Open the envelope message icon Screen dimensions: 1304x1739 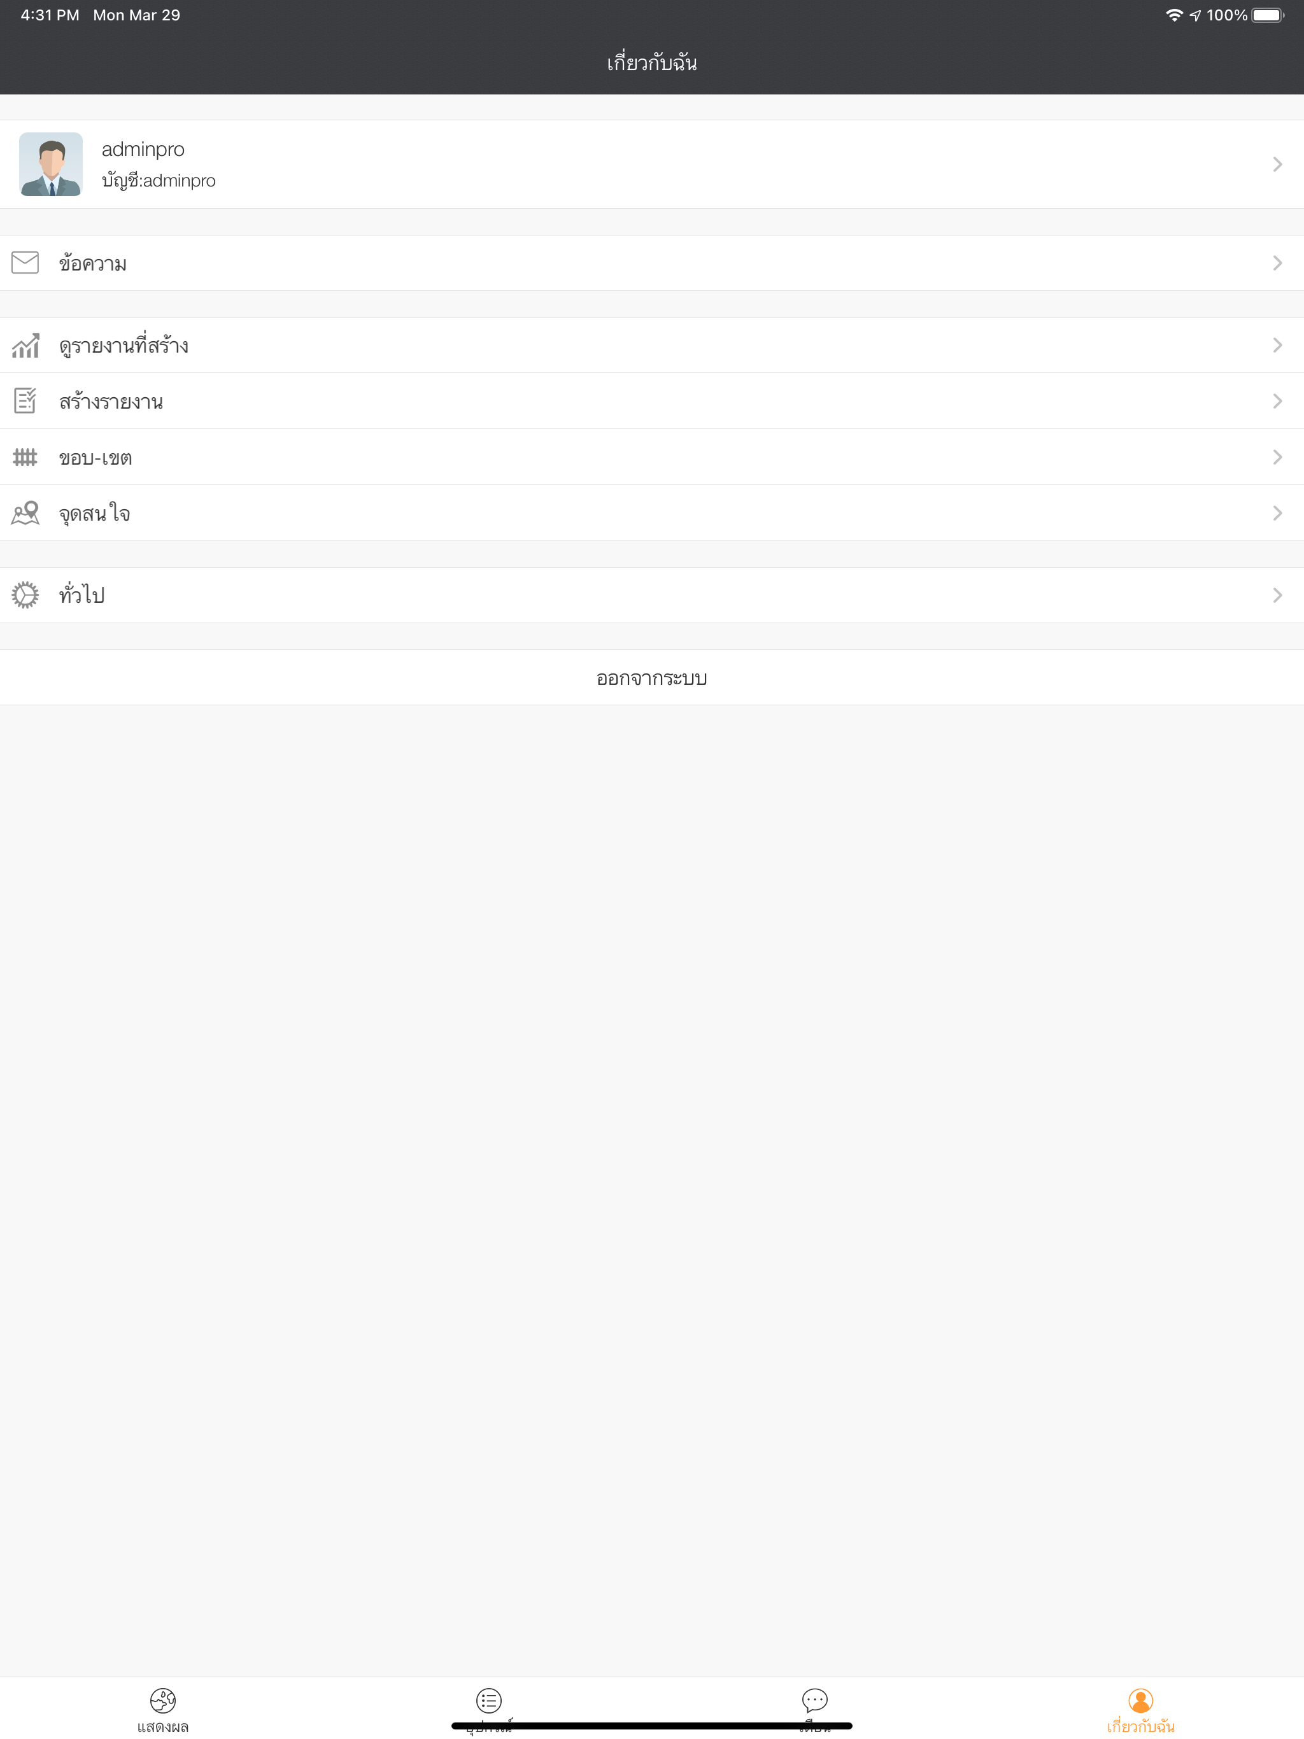[25, 263]
